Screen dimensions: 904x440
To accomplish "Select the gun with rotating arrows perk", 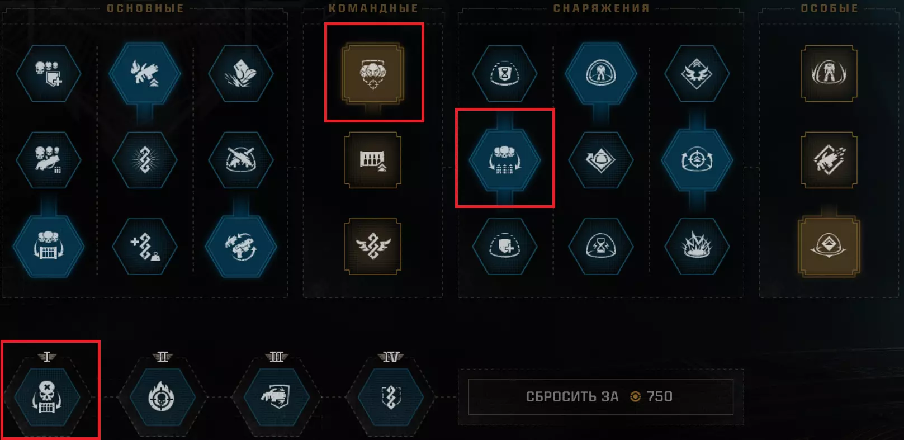I will 241,247.
